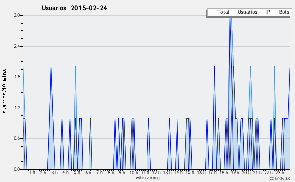Viewport: 295px width, 182px height.
Task: Click the y-axis label 'Usuarios/10 mins'
Action: (4, 92)
